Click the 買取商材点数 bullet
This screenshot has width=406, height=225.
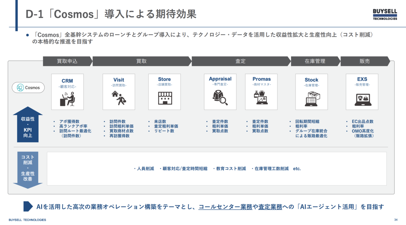pyautogui.click(x=121, y=131)
